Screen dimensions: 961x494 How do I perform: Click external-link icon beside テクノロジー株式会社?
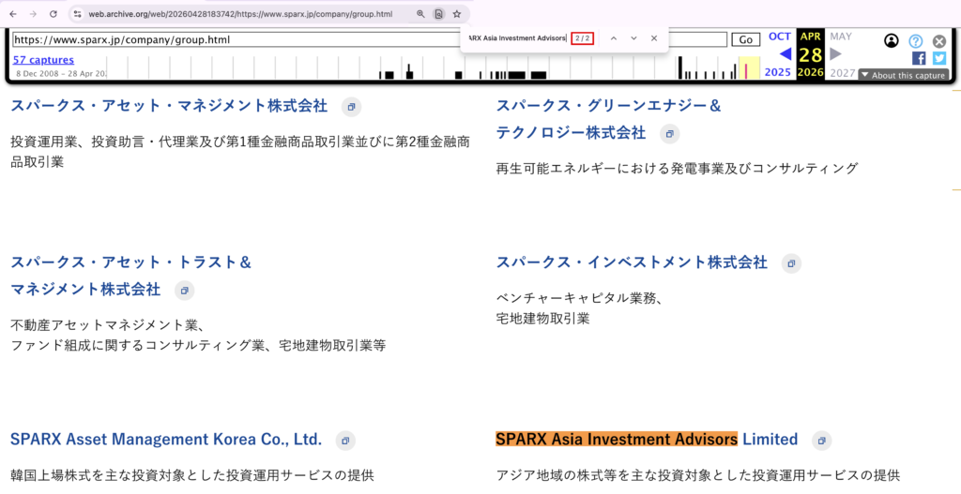click(x=670, y=133)
